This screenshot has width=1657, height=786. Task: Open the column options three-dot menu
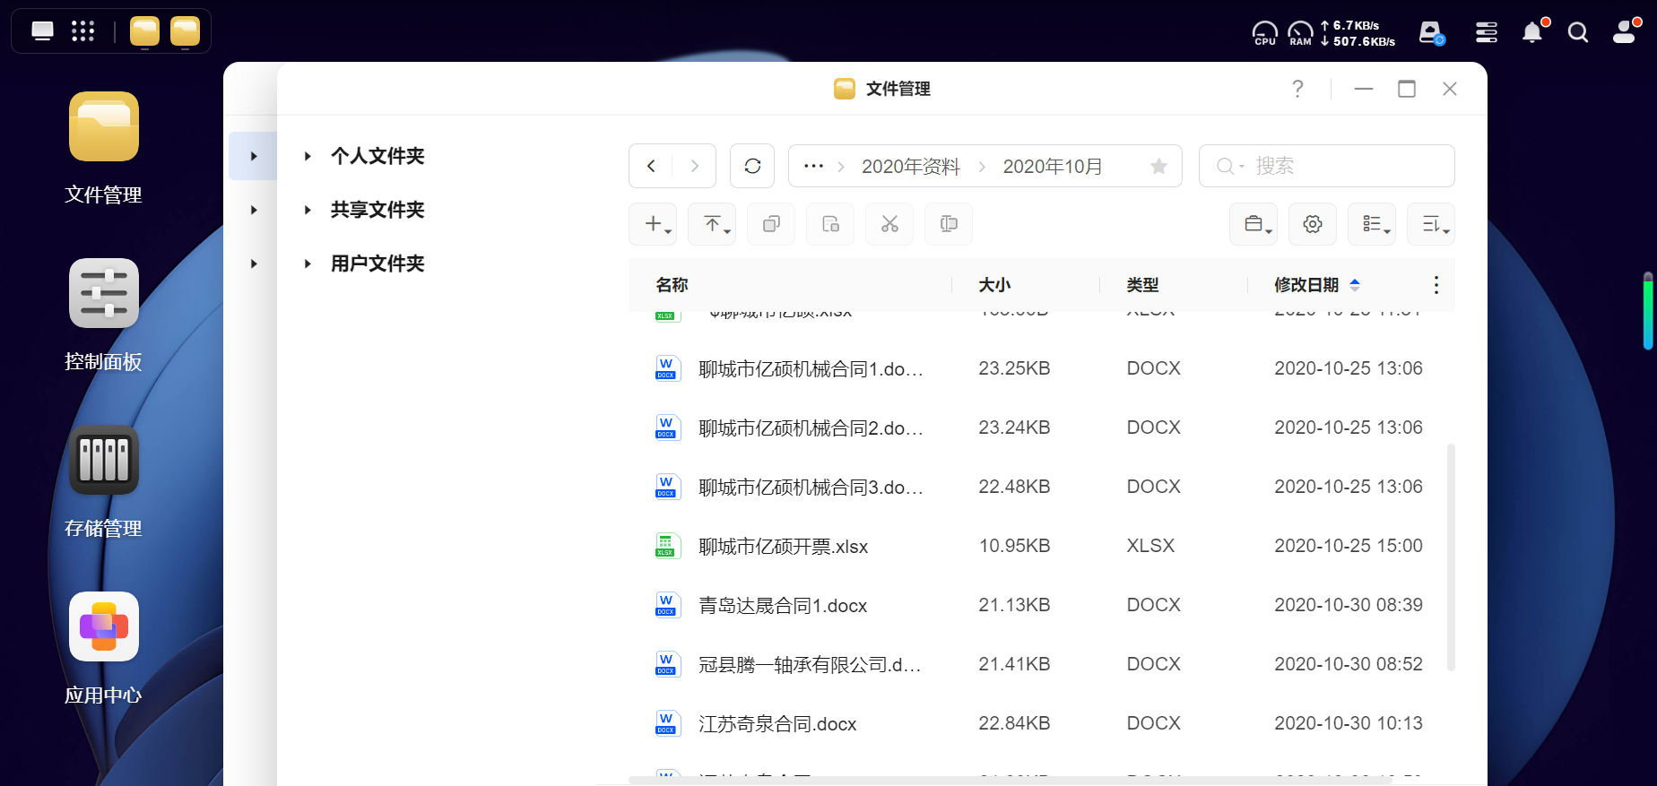(1436, 285)
